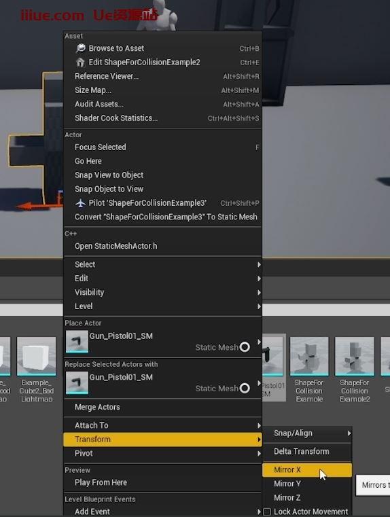Screen dimensions: 390x517
Task: Click Play From Here
Action: pos(163,483)
